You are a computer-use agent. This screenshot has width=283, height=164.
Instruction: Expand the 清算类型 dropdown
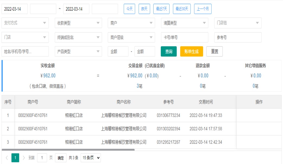click(185, 23)
